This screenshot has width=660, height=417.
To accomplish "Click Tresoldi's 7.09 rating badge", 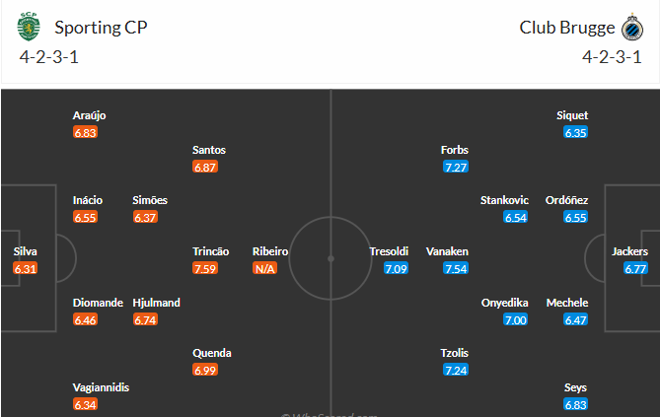I will [x=396, y=268].
